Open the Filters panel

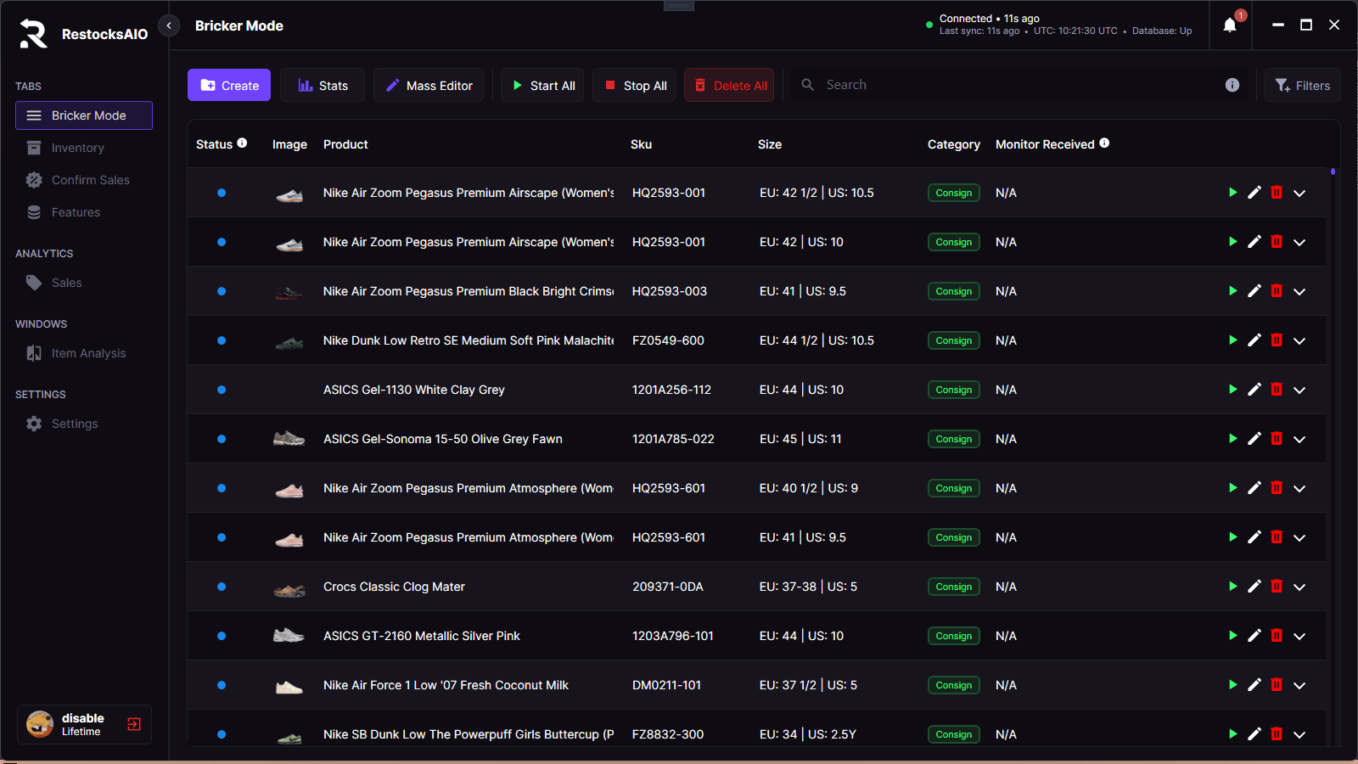[x=1303, y=85]
